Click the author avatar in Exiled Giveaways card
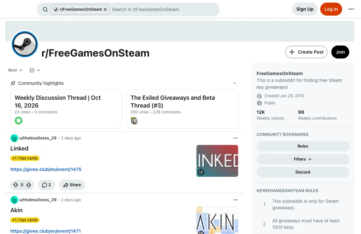This screenshot has width=361, height=234. point(135,121)
